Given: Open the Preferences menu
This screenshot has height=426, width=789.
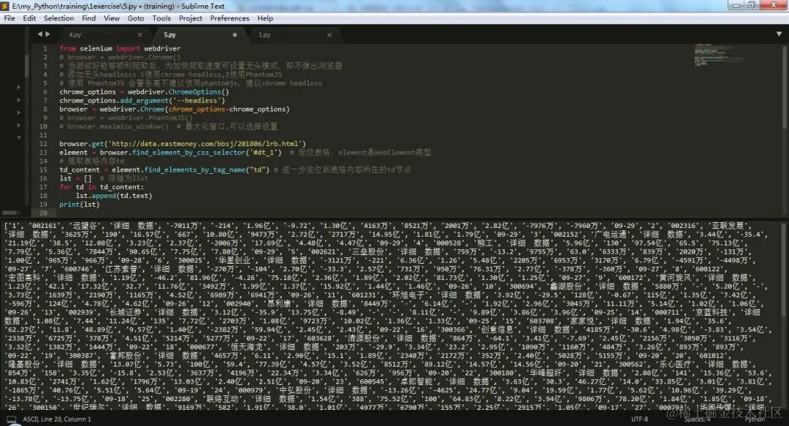Looking at the screenshot, I should pos(229,18).
